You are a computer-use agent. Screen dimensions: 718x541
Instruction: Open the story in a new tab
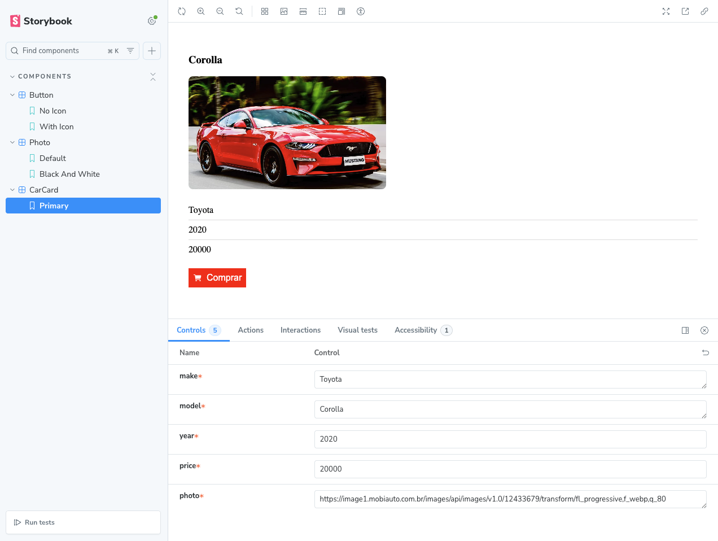coord(685,11)
